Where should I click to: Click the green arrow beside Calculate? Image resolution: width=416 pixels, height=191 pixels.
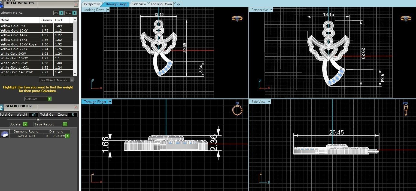click(49, 99)
